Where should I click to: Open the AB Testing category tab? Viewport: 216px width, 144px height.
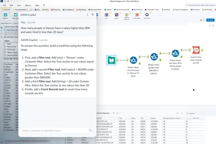point(207,10)
